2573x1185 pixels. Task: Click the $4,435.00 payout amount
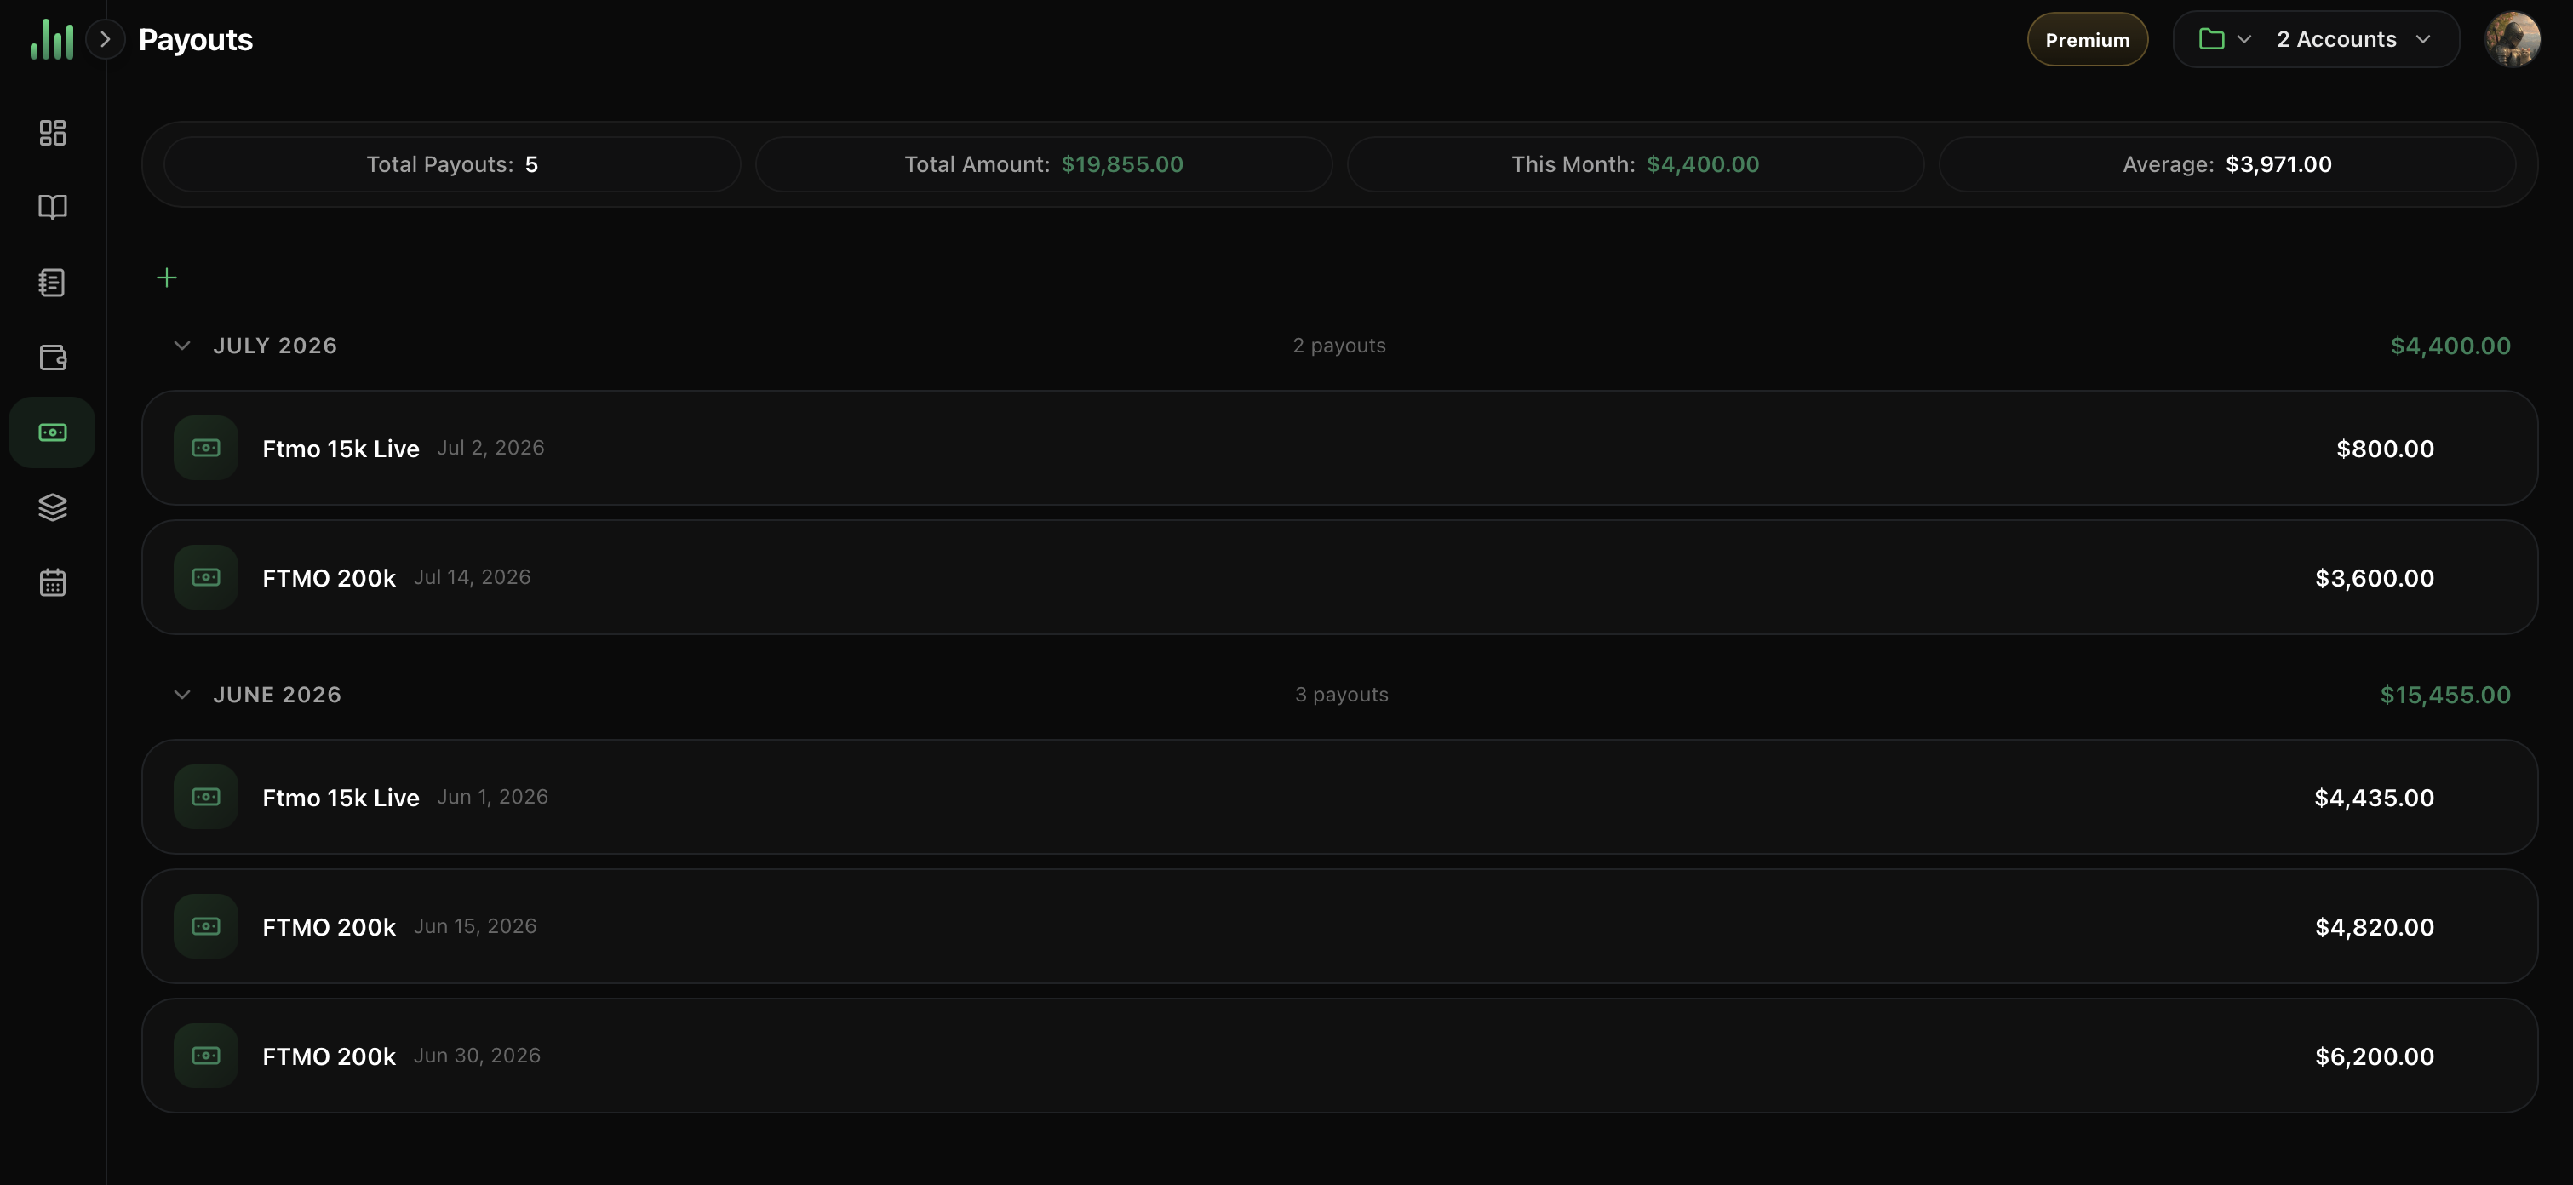click(2375, 798)
